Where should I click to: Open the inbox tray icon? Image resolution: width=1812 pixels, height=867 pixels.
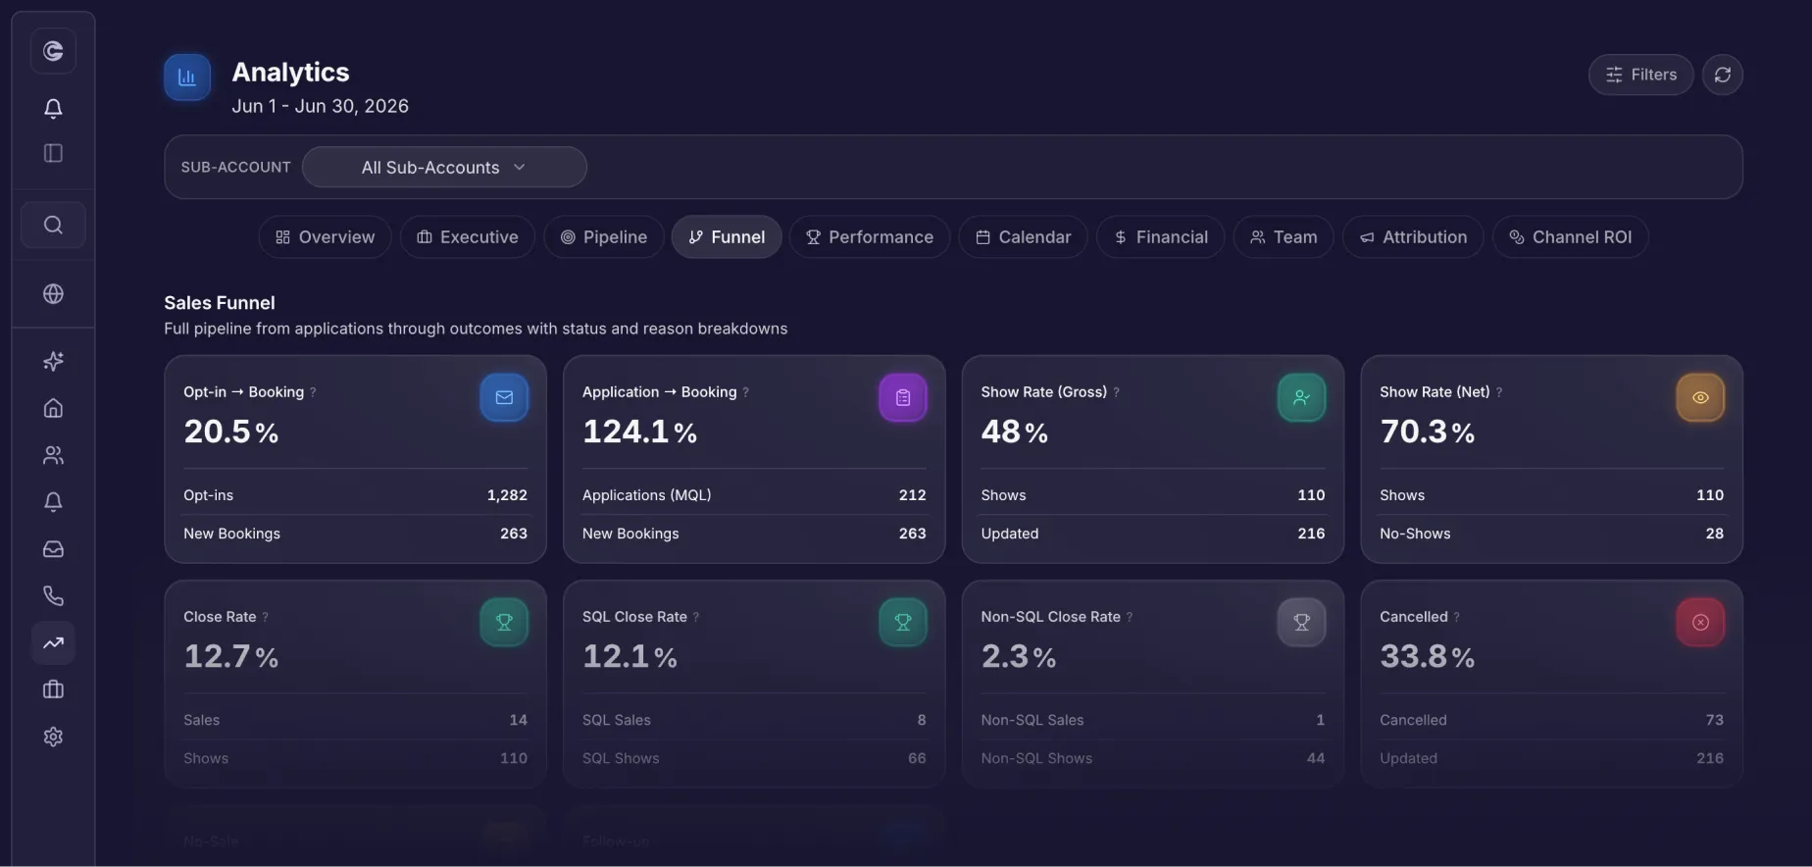[53, 549]
